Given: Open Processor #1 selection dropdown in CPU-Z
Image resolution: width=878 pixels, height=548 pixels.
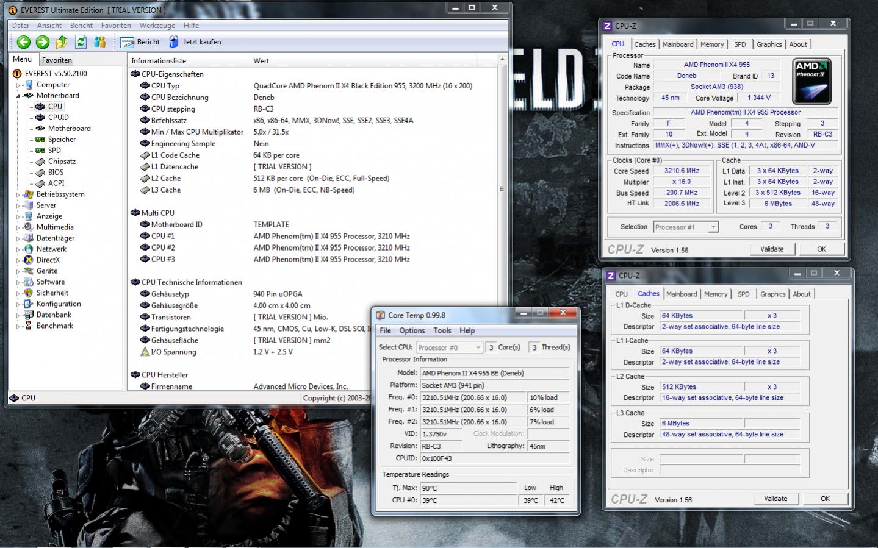Looking at the screenshot, I should click(x=685, y=227).
